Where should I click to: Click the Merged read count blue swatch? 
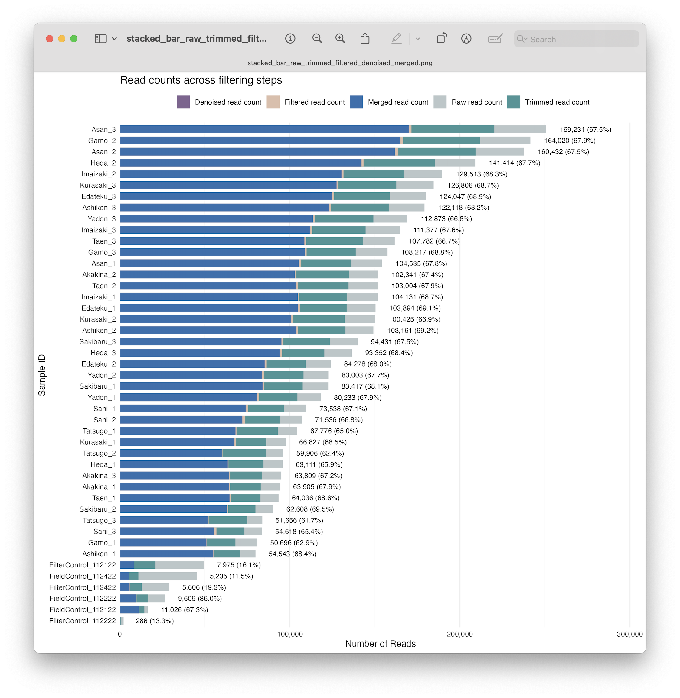click(356, 102)
